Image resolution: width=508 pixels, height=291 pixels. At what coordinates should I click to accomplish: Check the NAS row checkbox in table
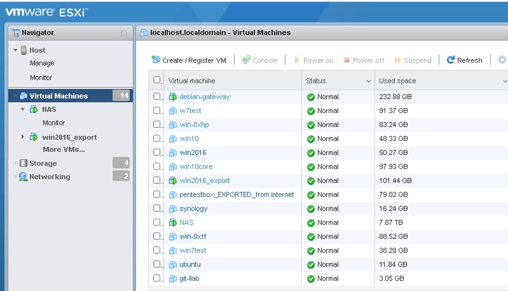click(157, 222)
